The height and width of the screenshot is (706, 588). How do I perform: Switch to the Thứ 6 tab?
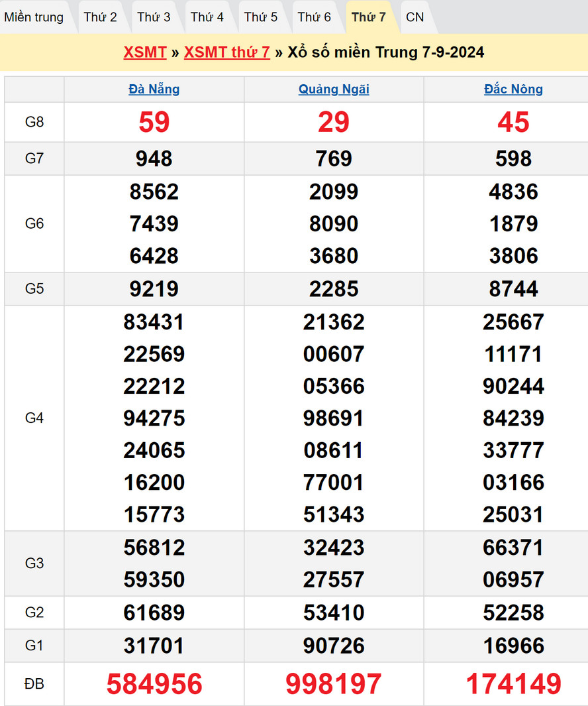315,17
